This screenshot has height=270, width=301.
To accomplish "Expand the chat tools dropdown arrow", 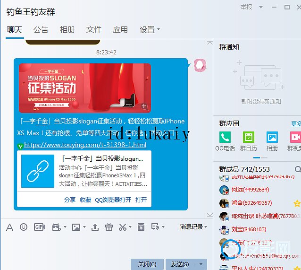I will click(163, 227).
